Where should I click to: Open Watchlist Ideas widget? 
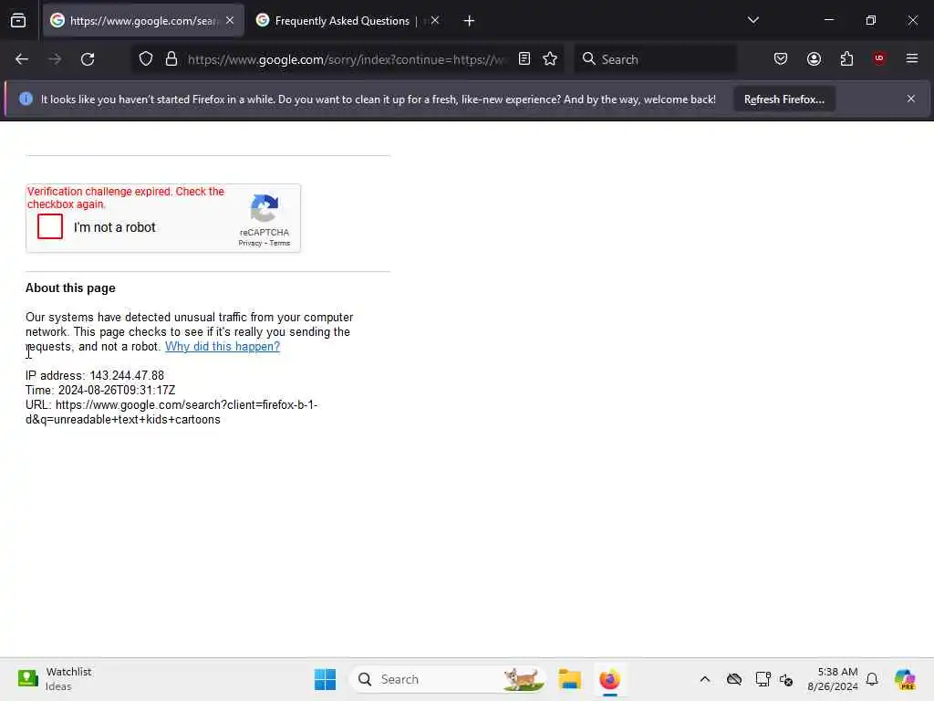[x=55, y=679]
